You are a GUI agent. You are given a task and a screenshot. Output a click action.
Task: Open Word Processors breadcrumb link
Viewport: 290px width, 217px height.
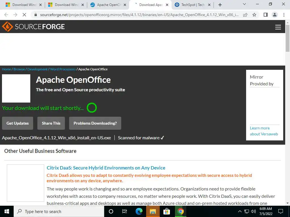(x=63, y=69)
